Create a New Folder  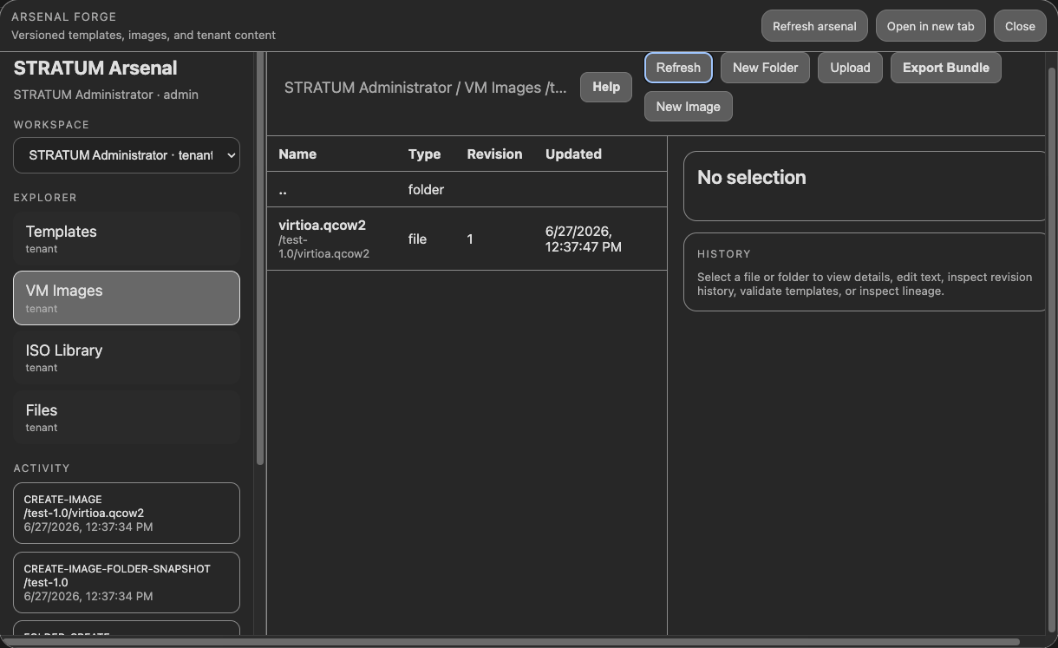click(766, 68)
